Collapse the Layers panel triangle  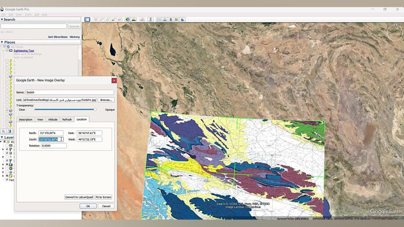pos(2,137)
